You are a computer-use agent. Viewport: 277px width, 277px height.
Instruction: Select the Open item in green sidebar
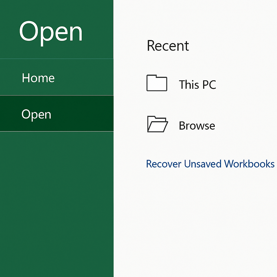tap(57, 113)
